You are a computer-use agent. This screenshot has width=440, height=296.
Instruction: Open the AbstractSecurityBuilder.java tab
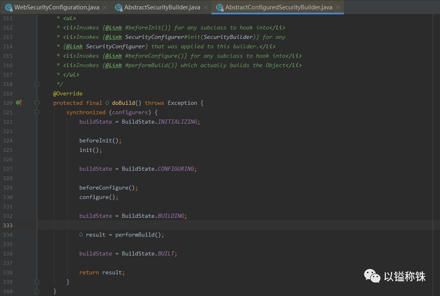162,7
